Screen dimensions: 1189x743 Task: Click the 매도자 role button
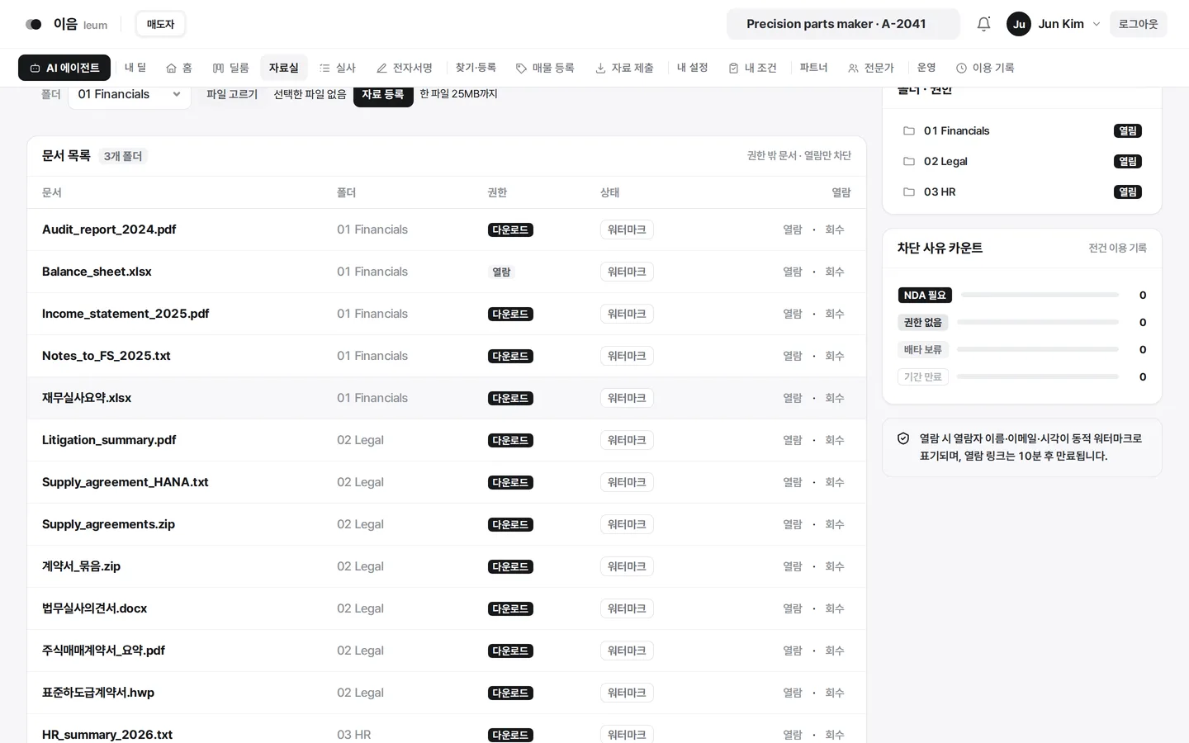160,24
